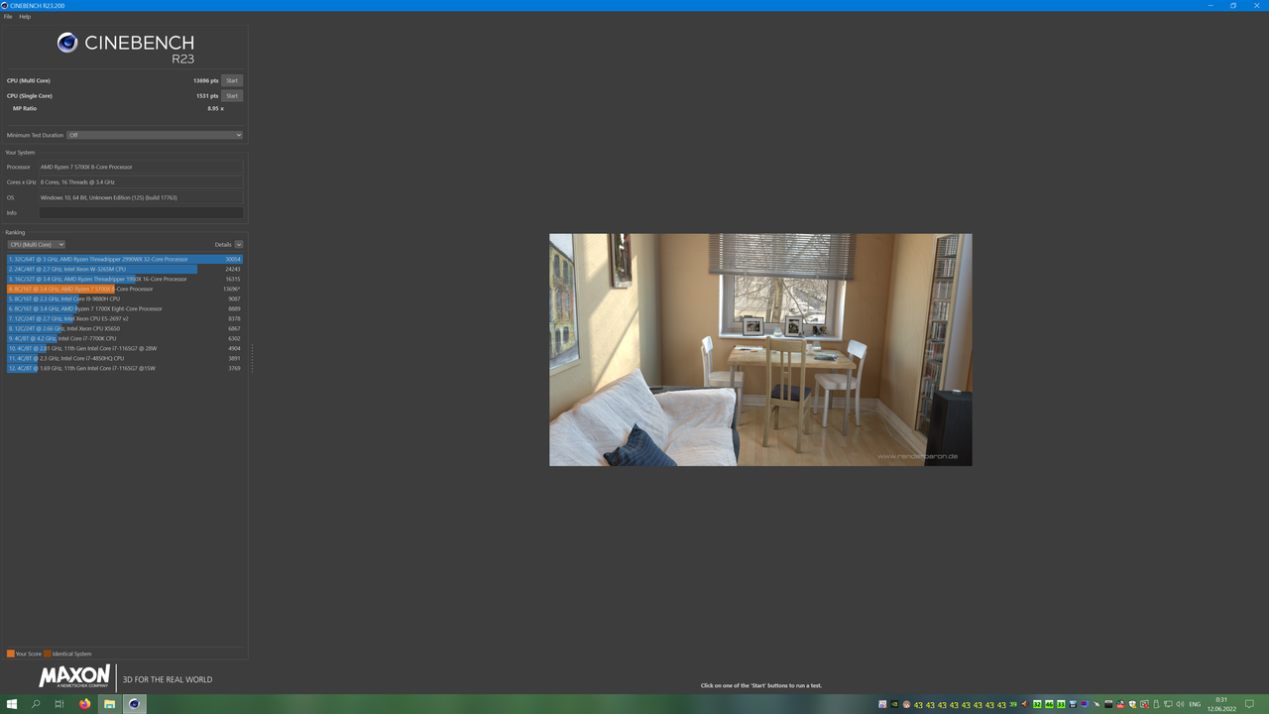Open the File menu
This screenshot has width=1269, height=714.
coord(8,17)
